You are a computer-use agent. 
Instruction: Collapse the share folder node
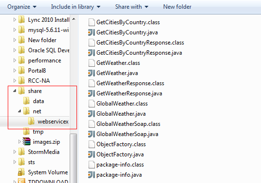[x=15, y=91]
